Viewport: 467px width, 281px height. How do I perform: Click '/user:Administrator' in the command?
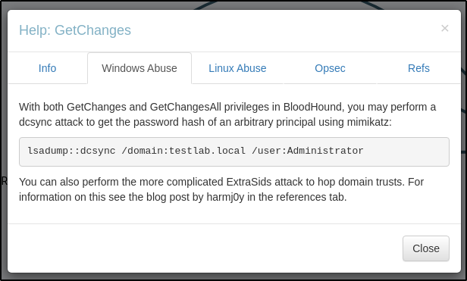pos(307,151)
